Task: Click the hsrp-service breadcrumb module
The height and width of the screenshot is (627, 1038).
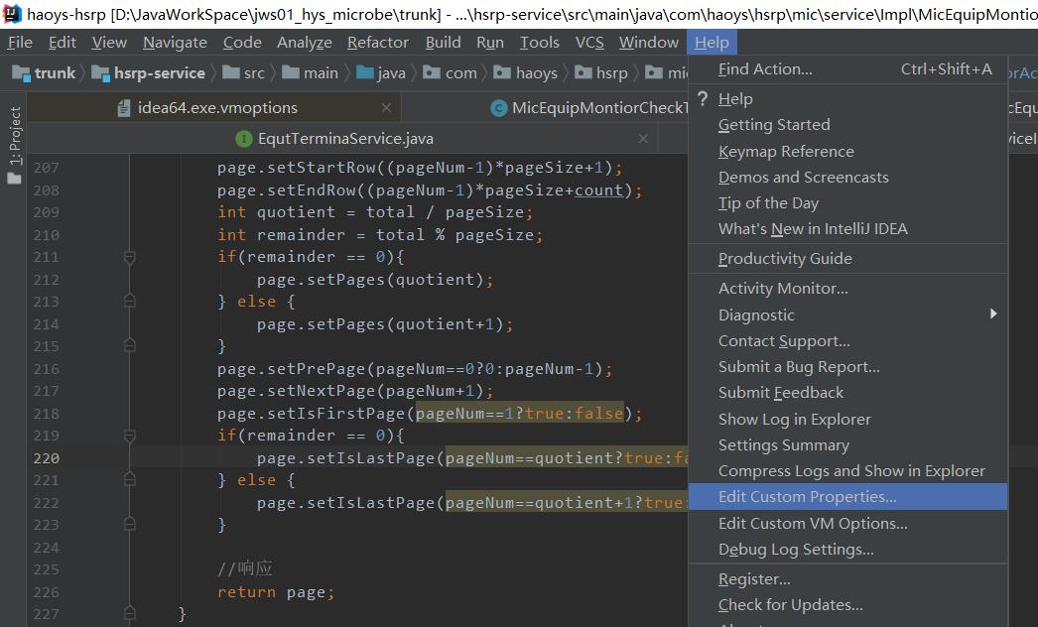Action: pos(159,72)
